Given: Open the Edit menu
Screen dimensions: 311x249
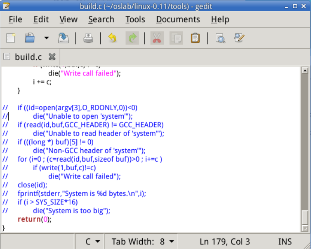Looking at the screenshot, I should 41,19.
